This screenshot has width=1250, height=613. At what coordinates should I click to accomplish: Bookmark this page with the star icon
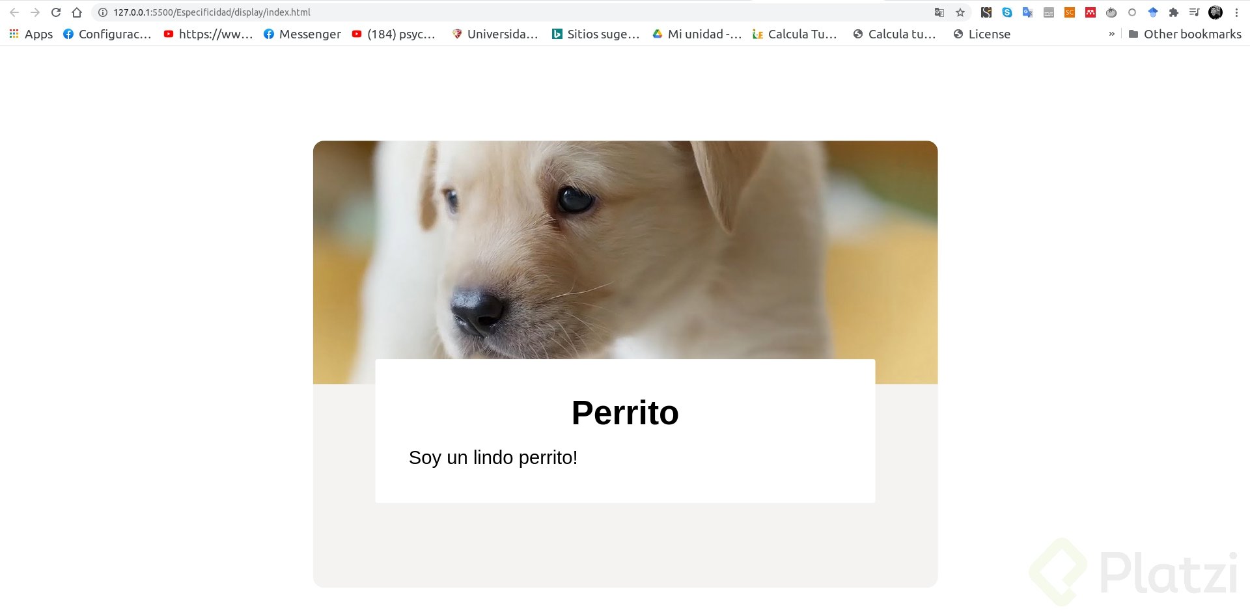click(x=960, y=12)
